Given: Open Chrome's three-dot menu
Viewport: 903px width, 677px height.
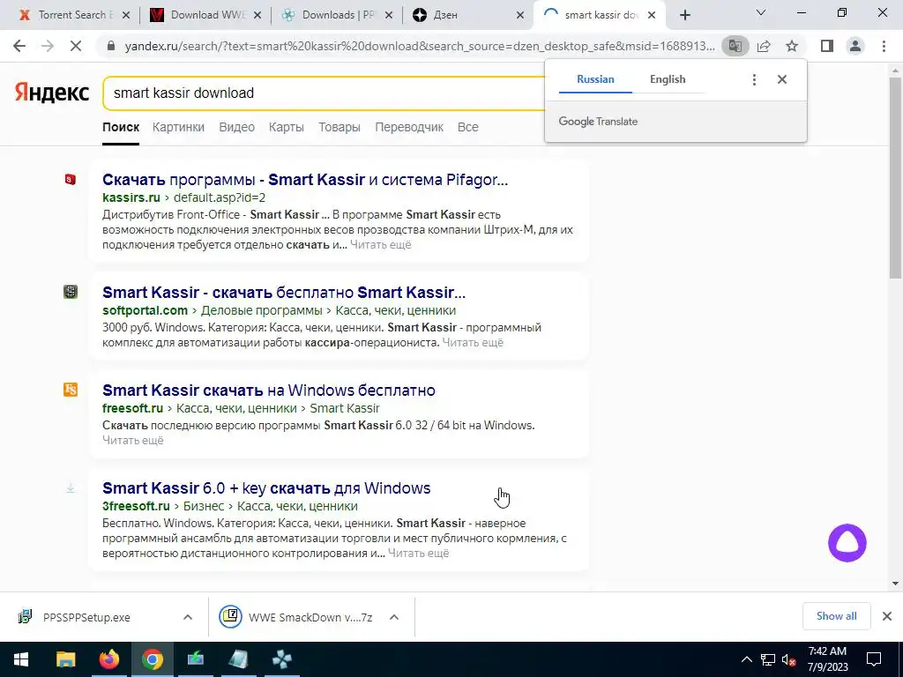Looking at the screenshot, I should pyautogui.click(x=884, y=46).
